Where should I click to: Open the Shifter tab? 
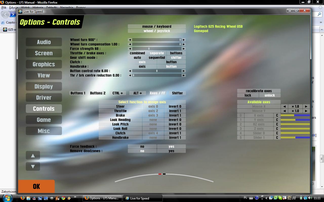(x=177, y=93)
